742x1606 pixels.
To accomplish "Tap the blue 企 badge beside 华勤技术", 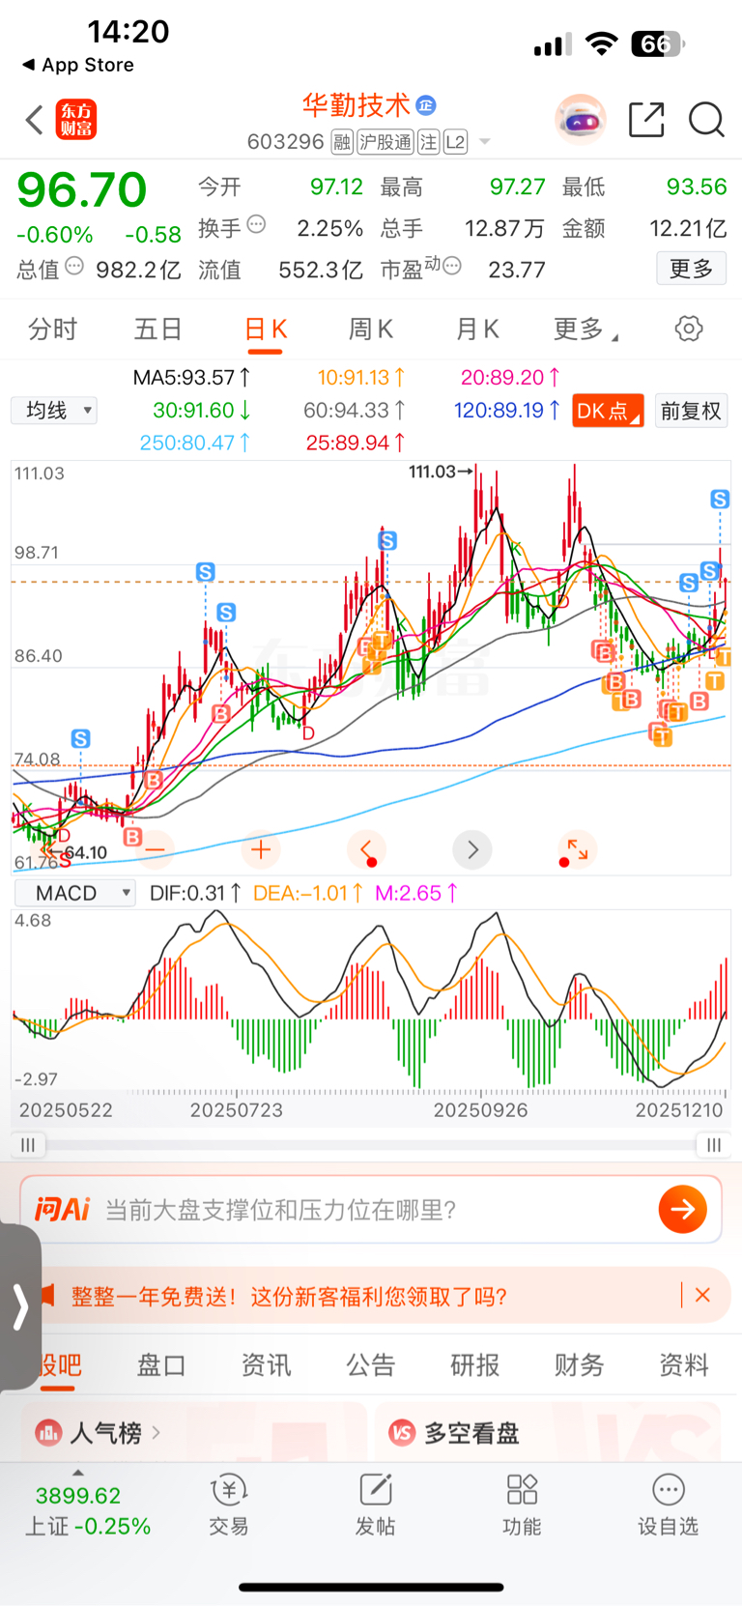I will (x=426, y=105).
